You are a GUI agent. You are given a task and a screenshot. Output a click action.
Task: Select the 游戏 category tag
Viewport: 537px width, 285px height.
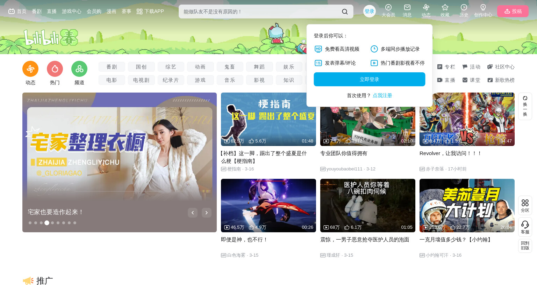(200, 80)
